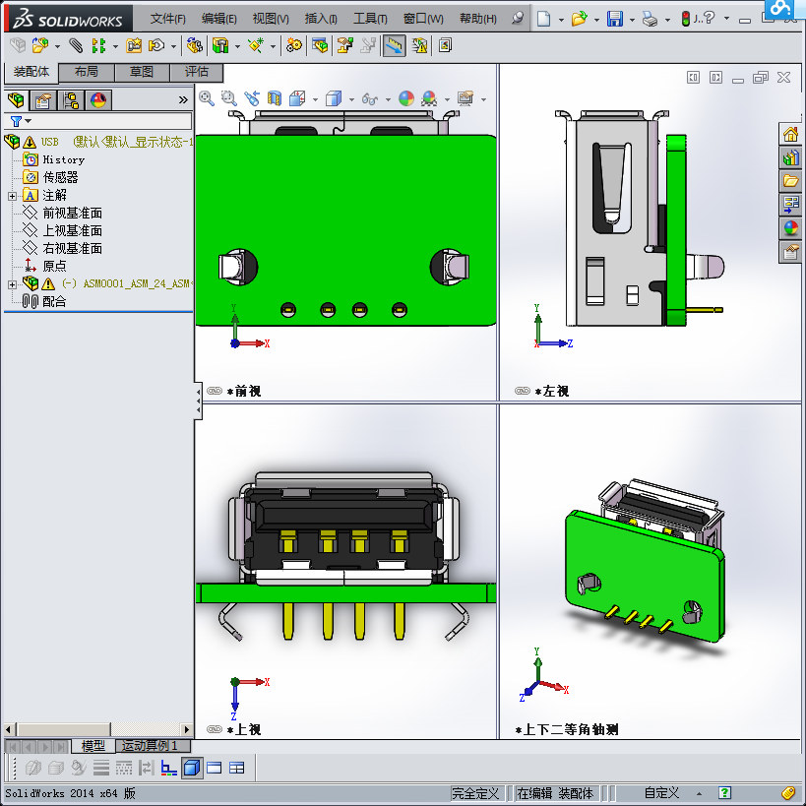Open the view orientation dropdown arrow
The image size is (806, 806).
315,98
